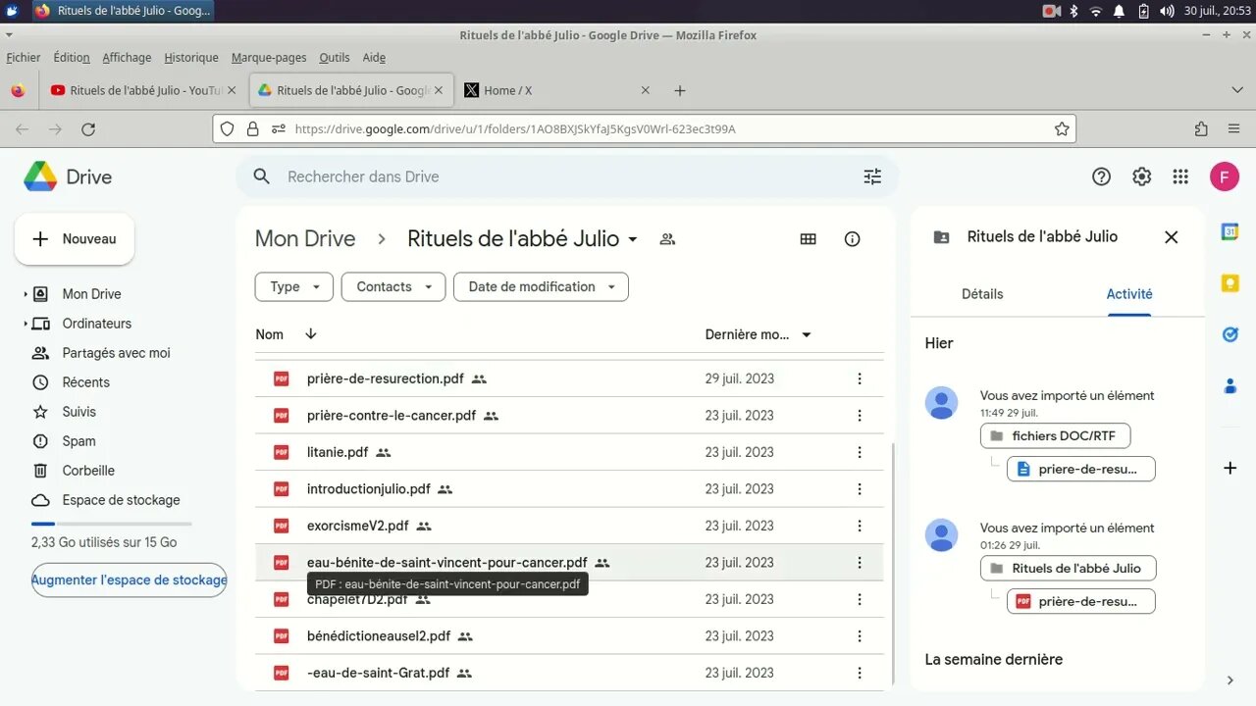This screenshot has height=706, width=1256.
Task: Open the Date de modification filter dropdown
Action: pyautogui.click(x=541, y=286)
